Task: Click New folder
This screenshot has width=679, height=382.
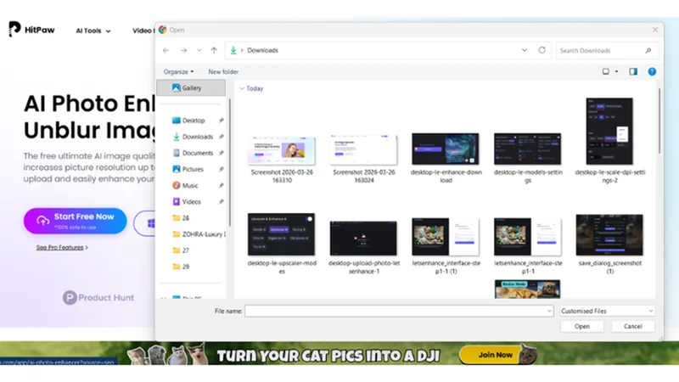Action: (223, 72)
